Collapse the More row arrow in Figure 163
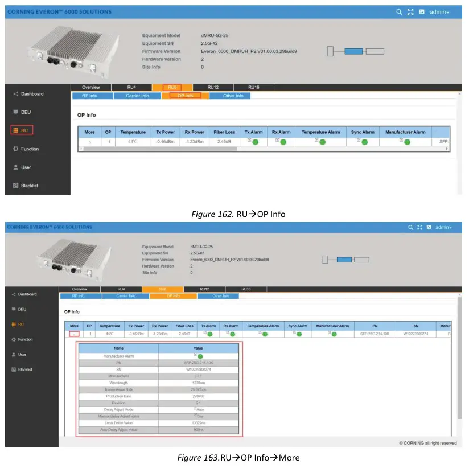The width and height of the screenshot is (469, 468). pyautogui.click(x=73, y=334)
